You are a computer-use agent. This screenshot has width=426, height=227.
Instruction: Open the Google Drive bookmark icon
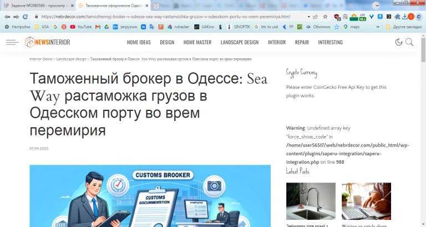(106, 27)
